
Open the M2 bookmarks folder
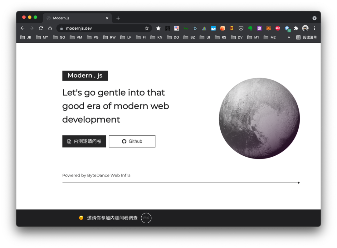(270, 37)
